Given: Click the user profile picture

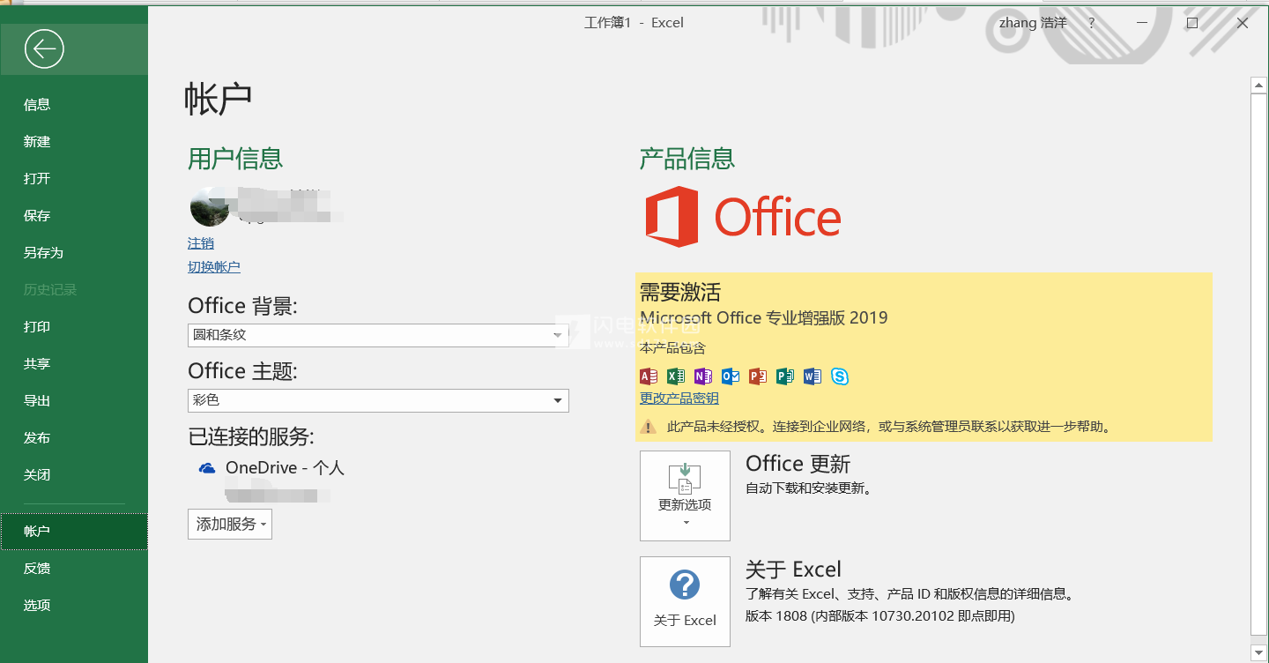Looking at the screenshot, I should 210,207.
